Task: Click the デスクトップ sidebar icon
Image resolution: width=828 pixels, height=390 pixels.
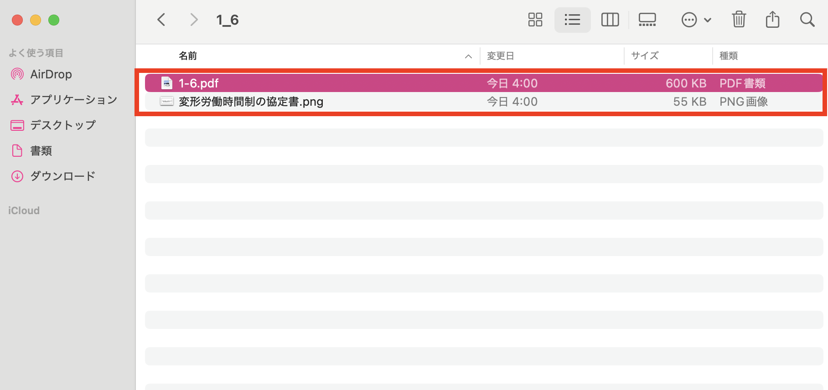Action: pos(17,125)
